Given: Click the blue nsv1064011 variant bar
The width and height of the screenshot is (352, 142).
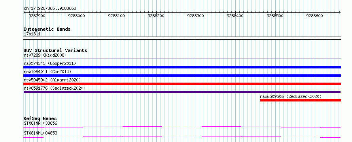Looking at the screenshot, I should (182, 76).
